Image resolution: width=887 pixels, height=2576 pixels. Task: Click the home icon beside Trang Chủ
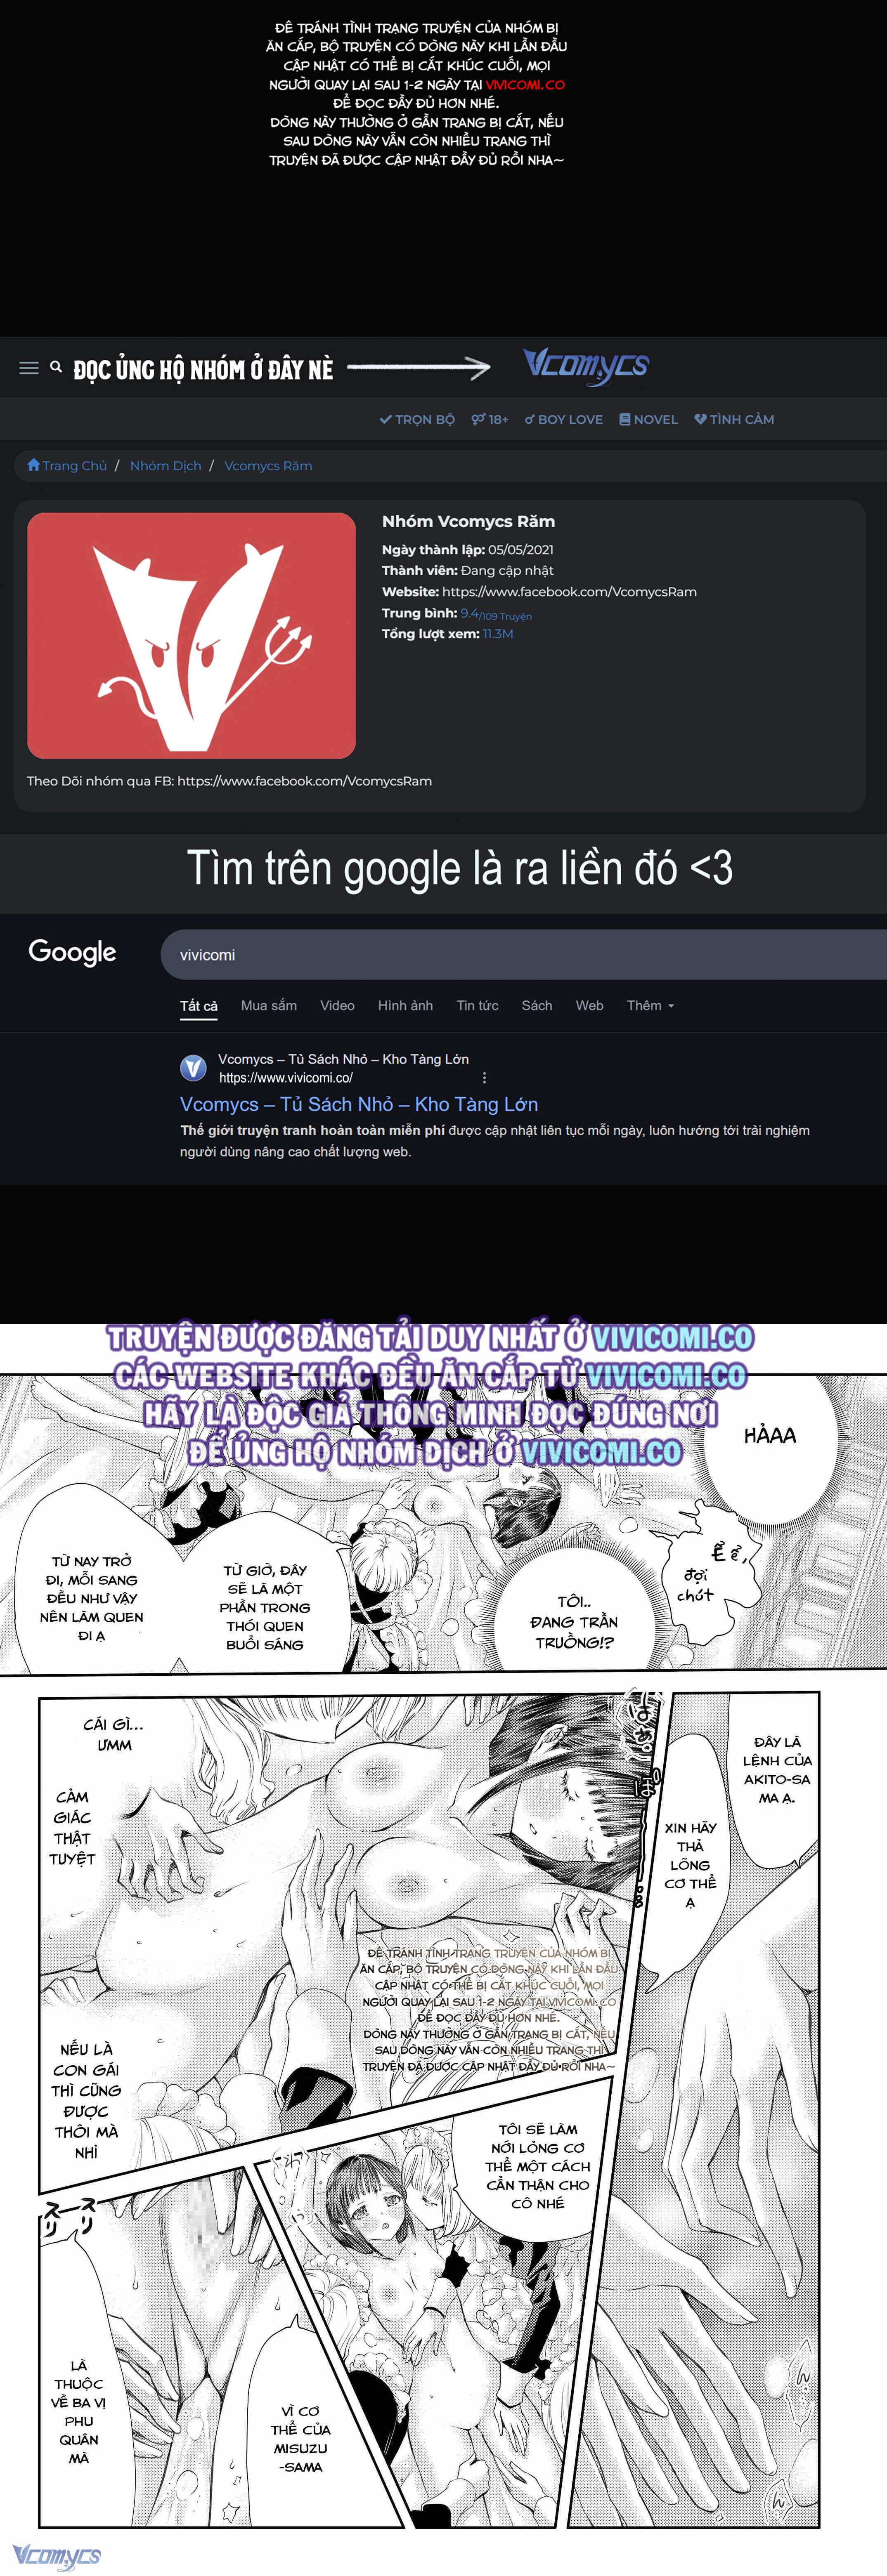point(34,465)
